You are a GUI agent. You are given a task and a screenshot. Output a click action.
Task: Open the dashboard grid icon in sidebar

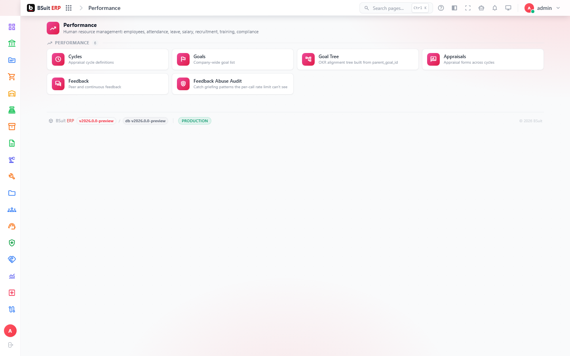point(12,27)
